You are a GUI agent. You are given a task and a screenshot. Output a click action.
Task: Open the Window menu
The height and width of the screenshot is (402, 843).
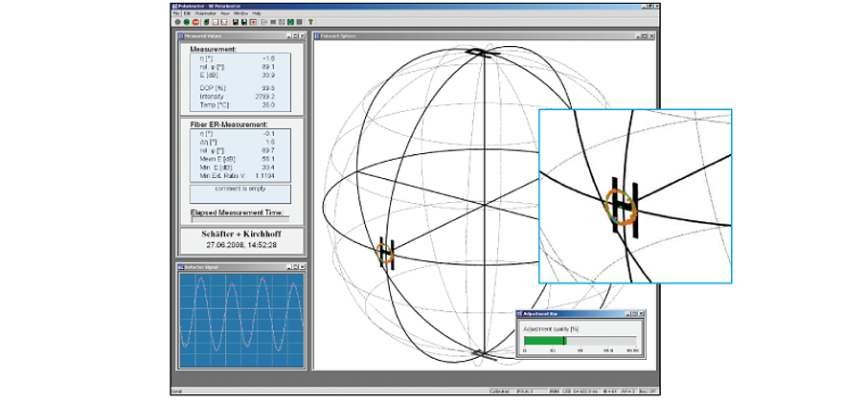coord(241,13)
